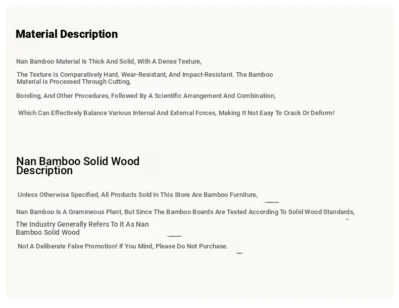Image resolution: width=399 pixels, height=308 pixels.
Task: Click the words Bamboo Furniture
Action: click(230, 195)
